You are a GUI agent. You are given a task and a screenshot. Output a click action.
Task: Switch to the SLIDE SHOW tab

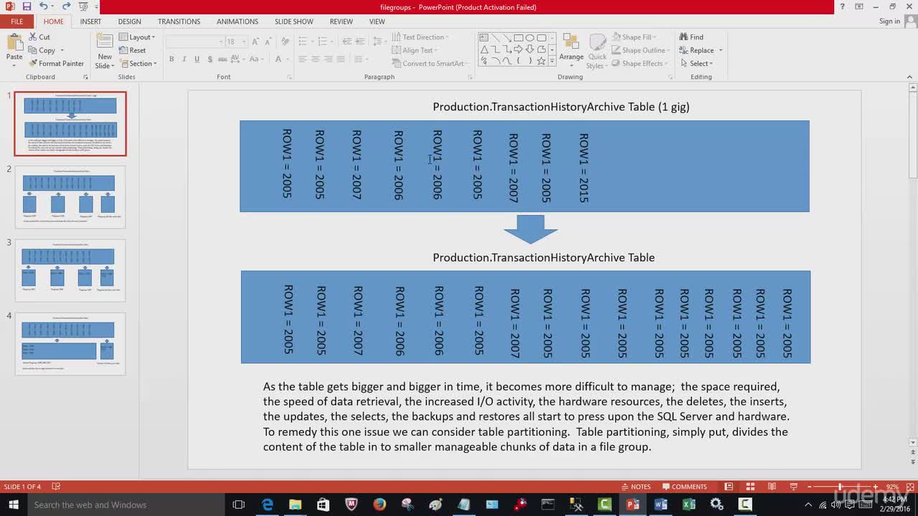tap(294, 21)
